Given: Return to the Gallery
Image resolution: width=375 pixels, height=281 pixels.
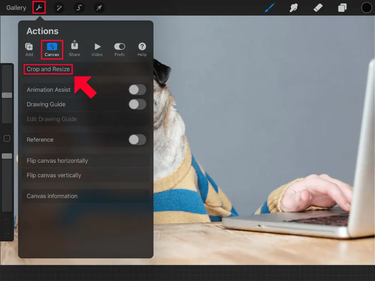Looking at the screenshot, I should coord(16,8).
